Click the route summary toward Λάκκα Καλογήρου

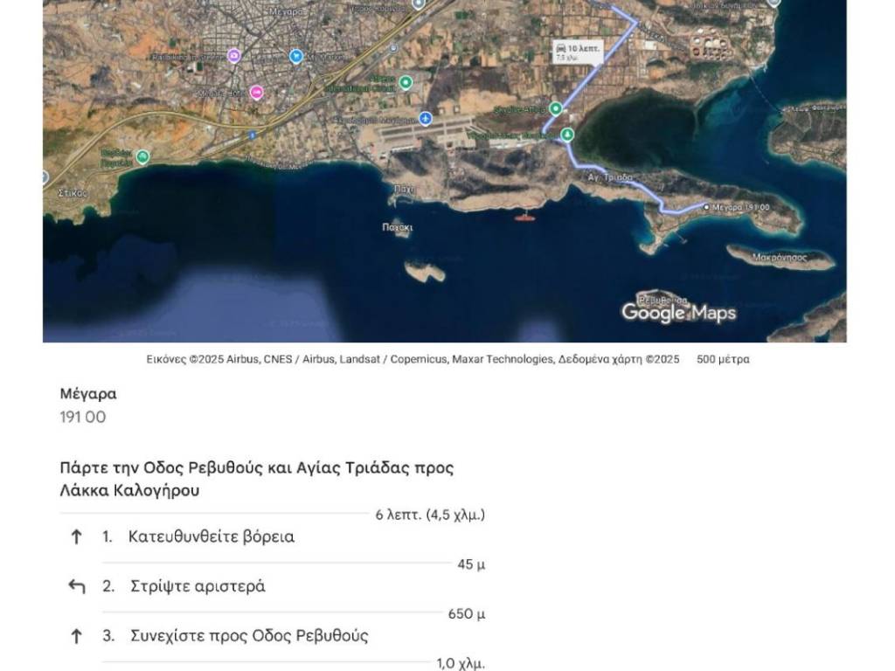(x=257, y=479)
